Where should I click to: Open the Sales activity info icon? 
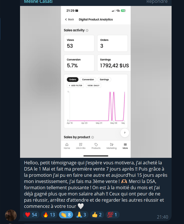tap(87, 31)
